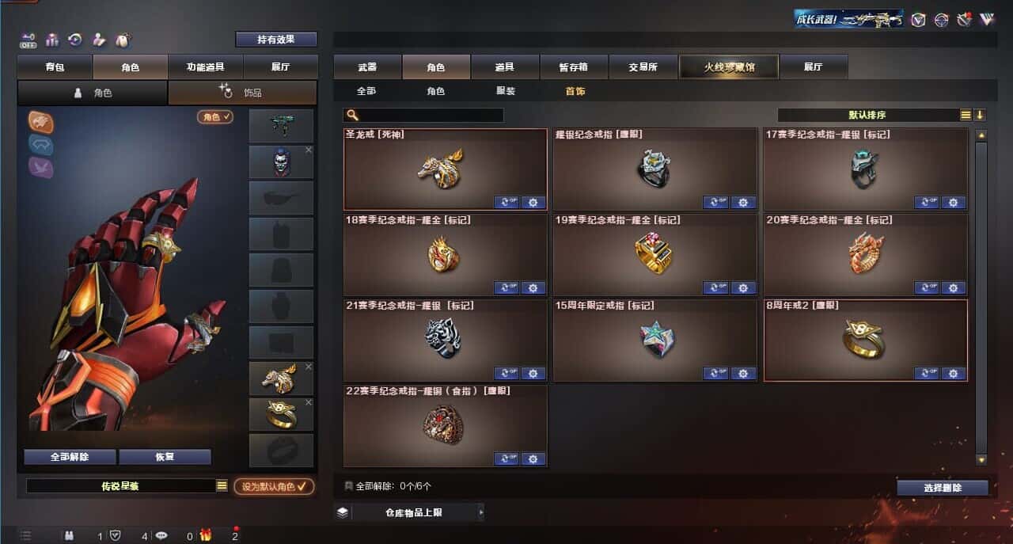Open the 默认排序 sort dropdown list icon
The height and width of the screenshot is (544, 1013).
966,115
